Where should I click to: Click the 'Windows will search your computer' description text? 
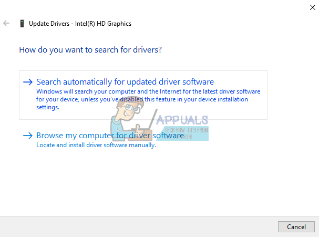click(148, 99)
